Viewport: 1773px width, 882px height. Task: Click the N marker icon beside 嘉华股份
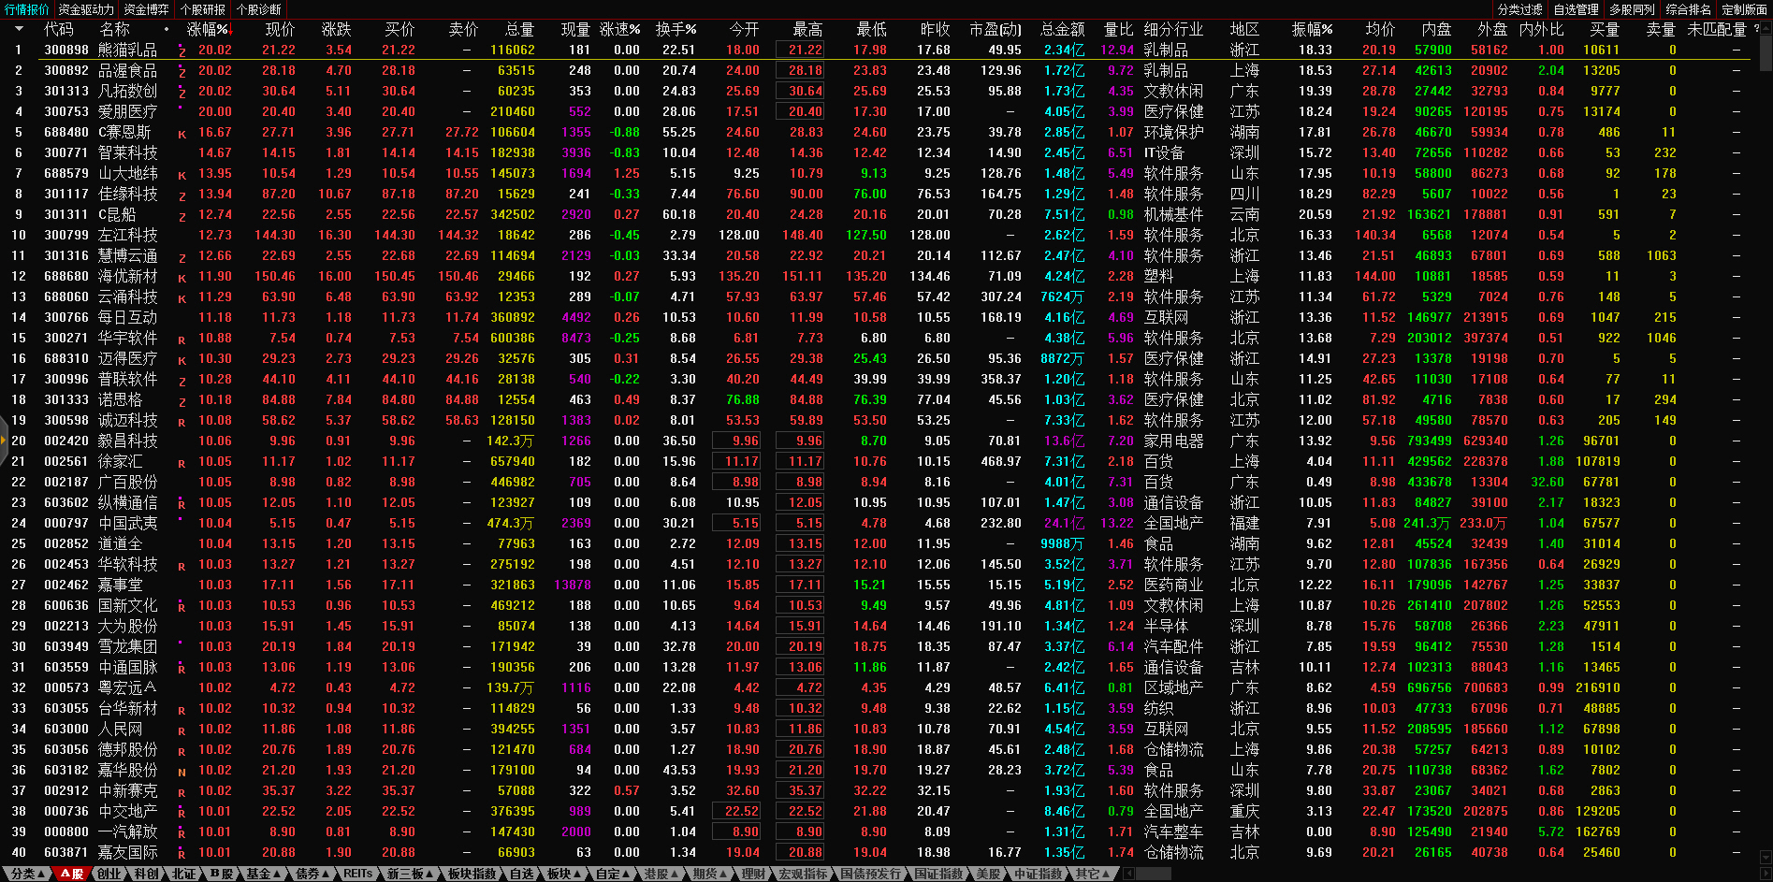(182, 772)
